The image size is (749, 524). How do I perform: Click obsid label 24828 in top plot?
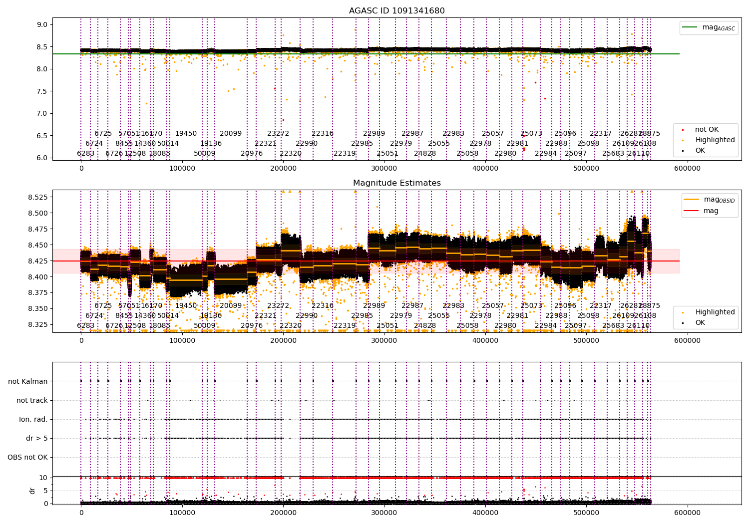[x=425, y=154]
